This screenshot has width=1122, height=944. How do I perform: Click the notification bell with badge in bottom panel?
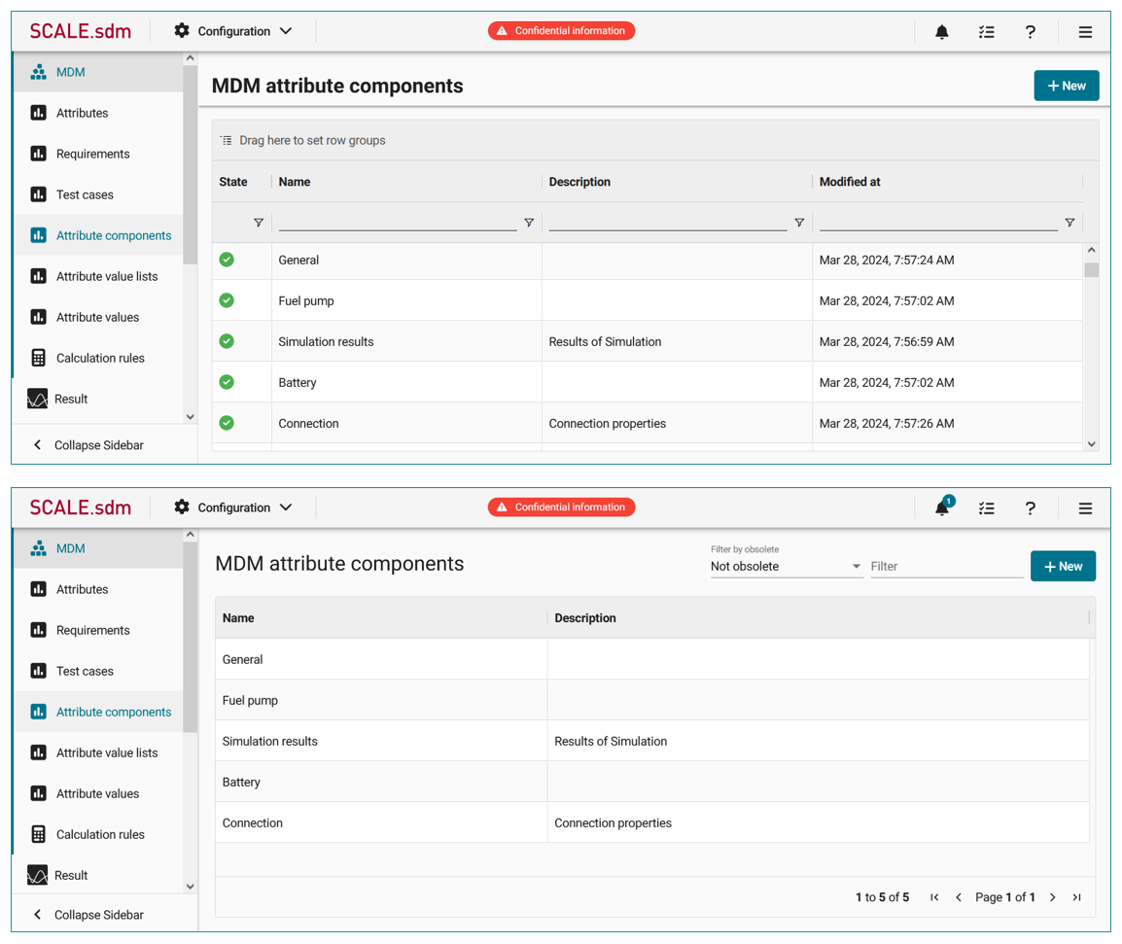(x=943, y=507)
